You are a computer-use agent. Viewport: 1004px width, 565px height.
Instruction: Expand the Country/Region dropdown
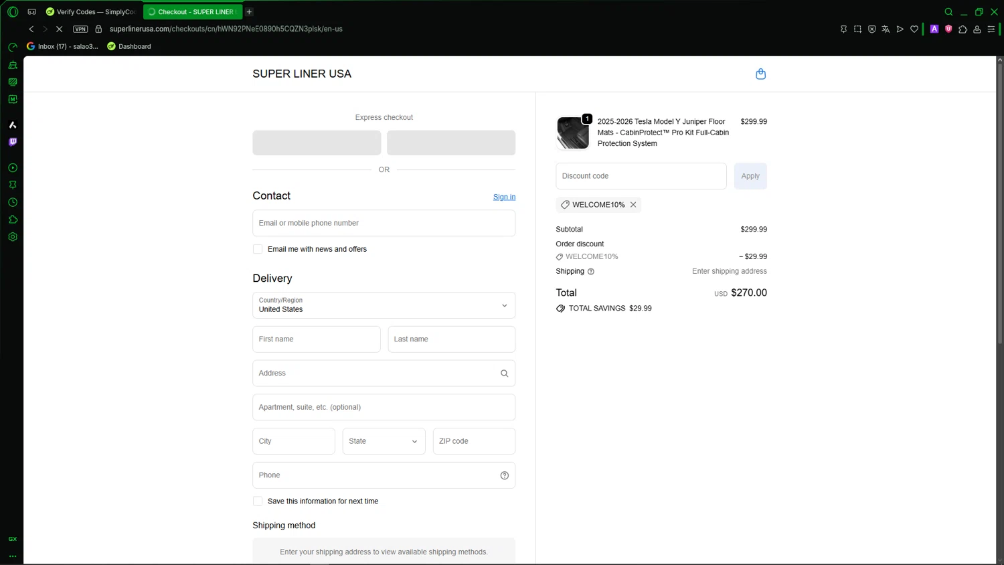click(384, 305)
